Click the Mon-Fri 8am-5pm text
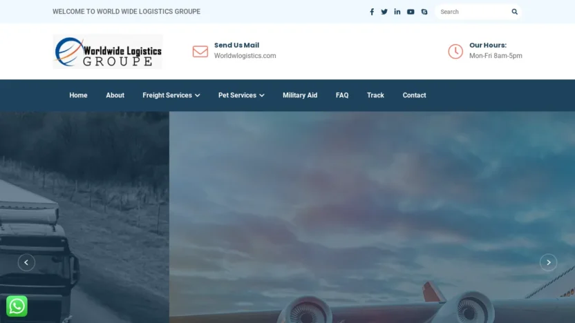Image resolution: width=575 pixels, height=323 pixels. [x=496, y=56]
